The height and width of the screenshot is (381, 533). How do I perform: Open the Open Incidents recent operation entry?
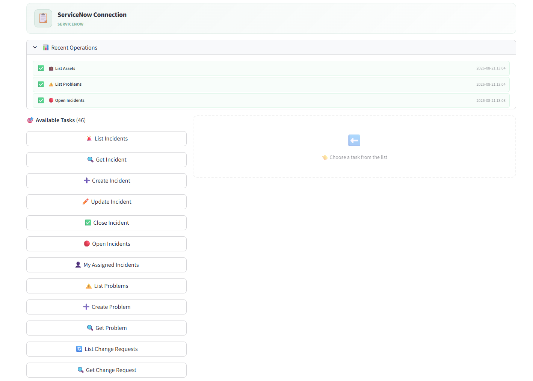[x=271, y=100]
